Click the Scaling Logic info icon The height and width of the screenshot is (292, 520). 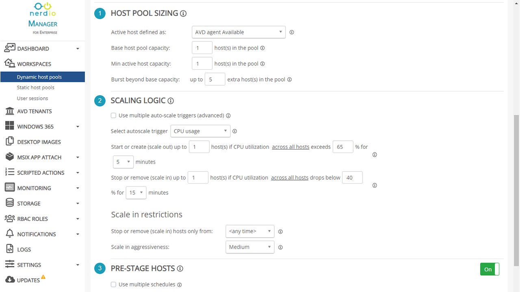(x=171, y=101)
